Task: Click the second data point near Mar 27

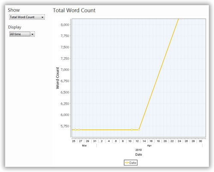Action: [79, 130]
